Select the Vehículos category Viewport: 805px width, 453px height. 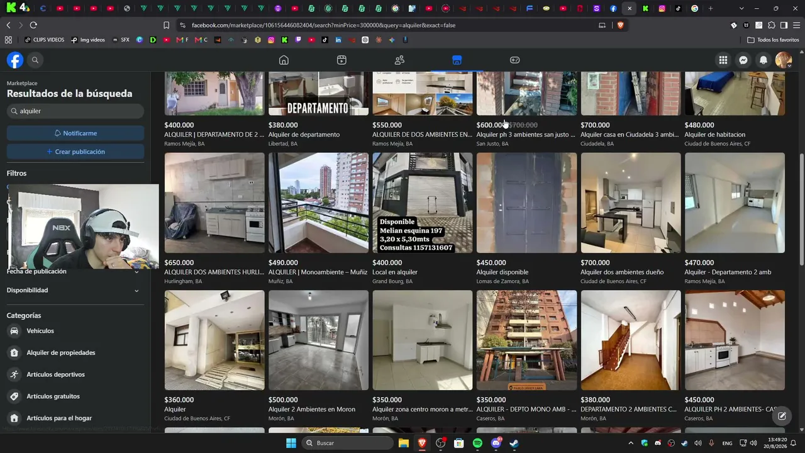point(73,331)
